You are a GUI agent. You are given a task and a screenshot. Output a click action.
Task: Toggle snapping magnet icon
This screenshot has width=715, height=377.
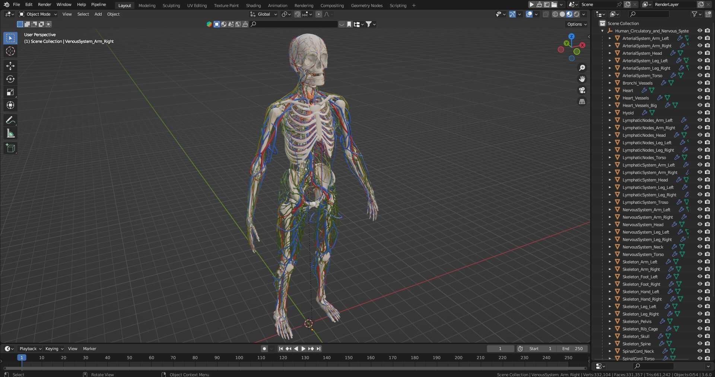[x=298, y=14]
